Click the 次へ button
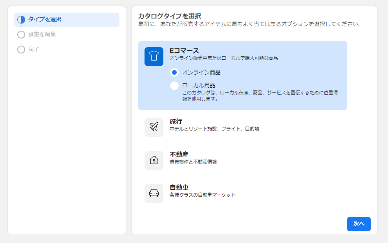The width and height of the screenshot is (388, 243). 359,224
